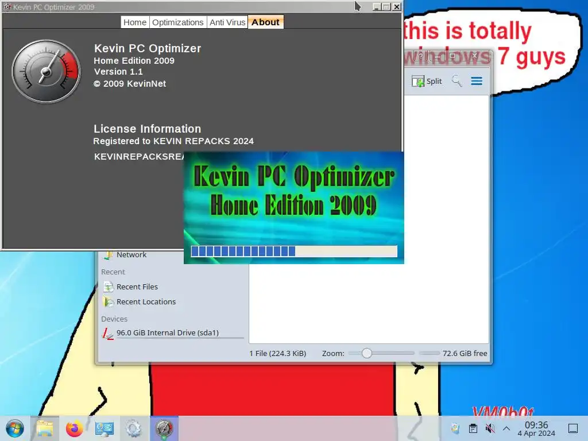Open Recent Locations in the sidebar
Image resolution: width=588 pixels, height=441 pixels.
pos(146,302)
